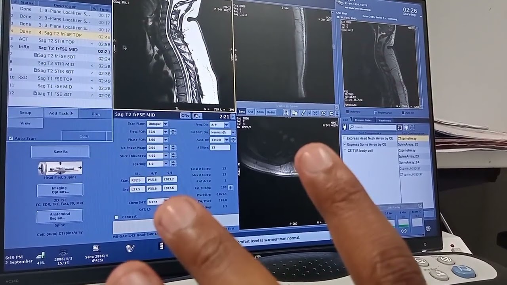Screen dimensions: 507x285
Task: Open the No Phase Wrap dropdown arrow
Action: pos(166,148)
